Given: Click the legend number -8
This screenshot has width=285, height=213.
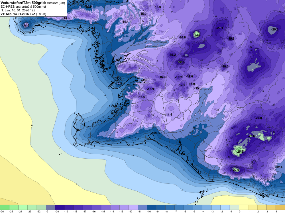Looking at the screenshot, I should (167, 211).
